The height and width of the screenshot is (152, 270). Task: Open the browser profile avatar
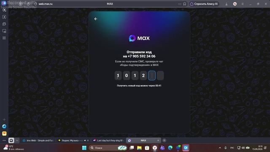pyautogui.click(x=235, y=4)
